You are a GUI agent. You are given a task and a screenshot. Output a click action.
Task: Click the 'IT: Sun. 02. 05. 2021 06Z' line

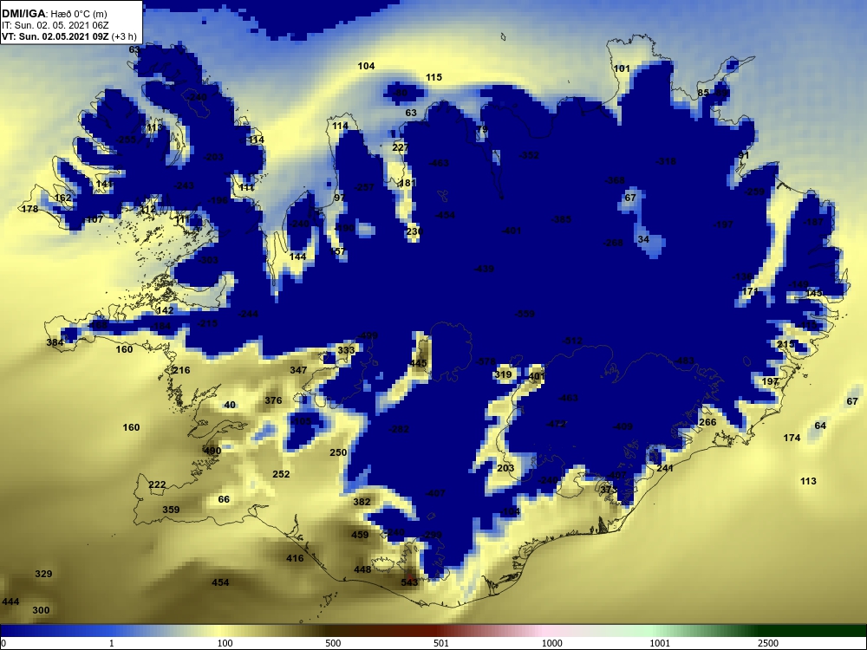click(55, 25)
